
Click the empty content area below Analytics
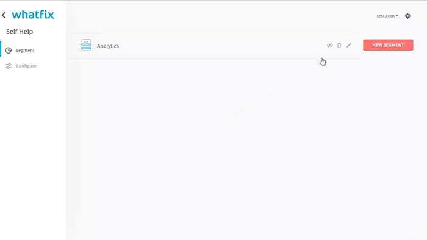tap(215, 149)
